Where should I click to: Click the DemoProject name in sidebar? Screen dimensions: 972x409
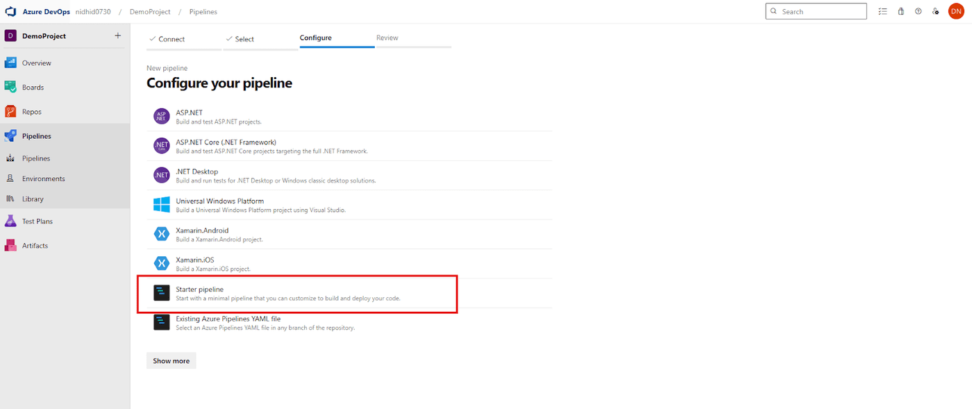[44, 35]
